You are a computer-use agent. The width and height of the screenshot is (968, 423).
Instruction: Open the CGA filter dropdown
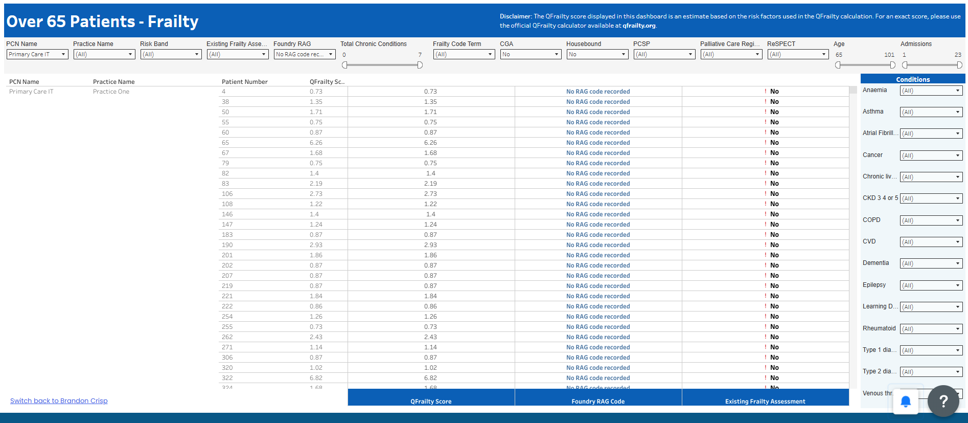pyautogui.click(x=531, y=54)
